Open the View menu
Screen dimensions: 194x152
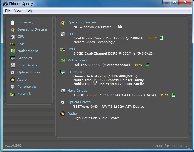point(18,11)
